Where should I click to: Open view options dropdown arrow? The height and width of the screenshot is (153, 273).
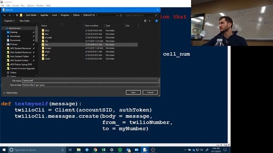pos(150,21)
